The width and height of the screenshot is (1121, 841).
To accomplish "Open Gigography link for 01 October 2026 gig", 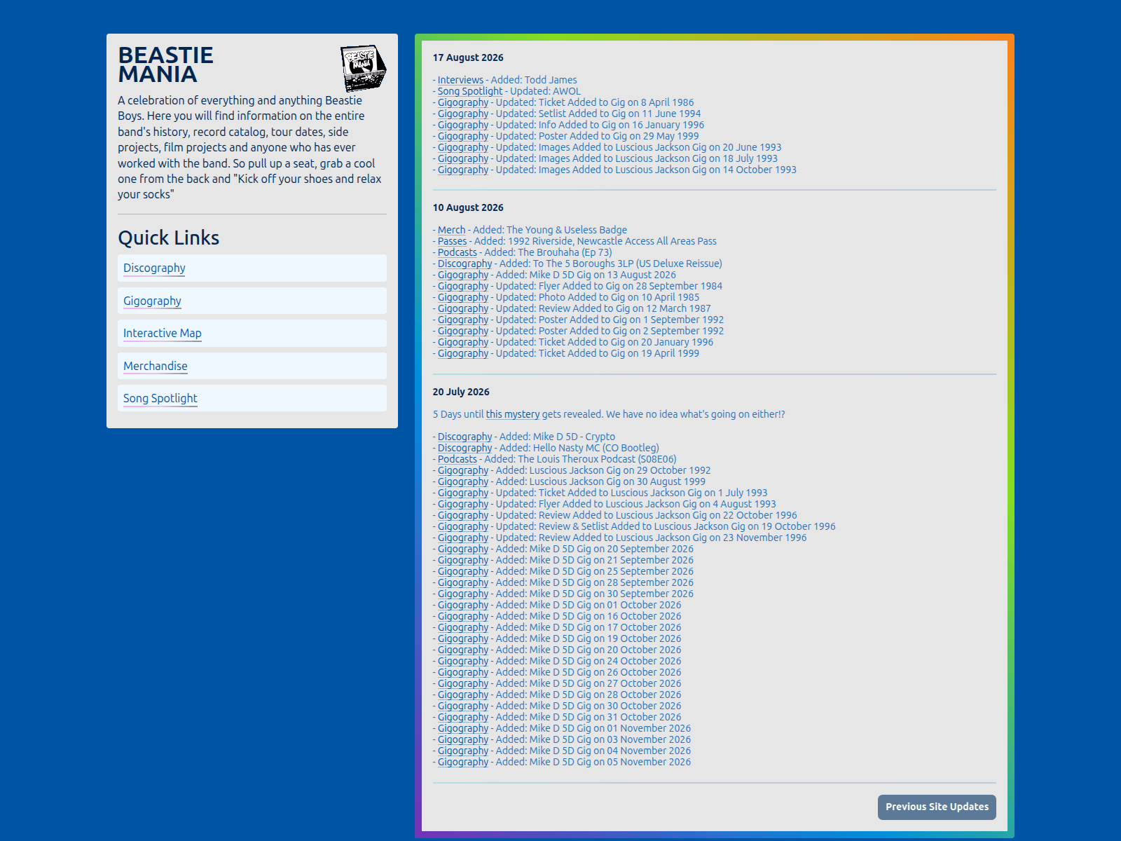I will (x=463, y=605).
